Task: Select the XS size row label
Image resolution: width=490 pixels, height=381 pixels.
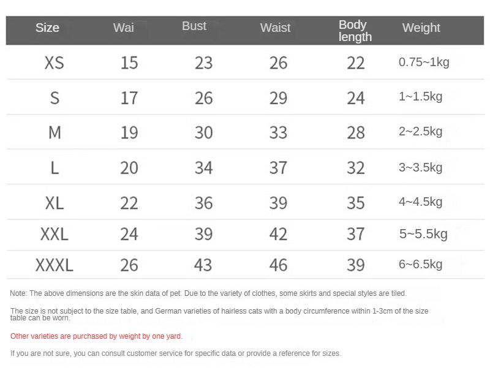Action: coord(54,62)
